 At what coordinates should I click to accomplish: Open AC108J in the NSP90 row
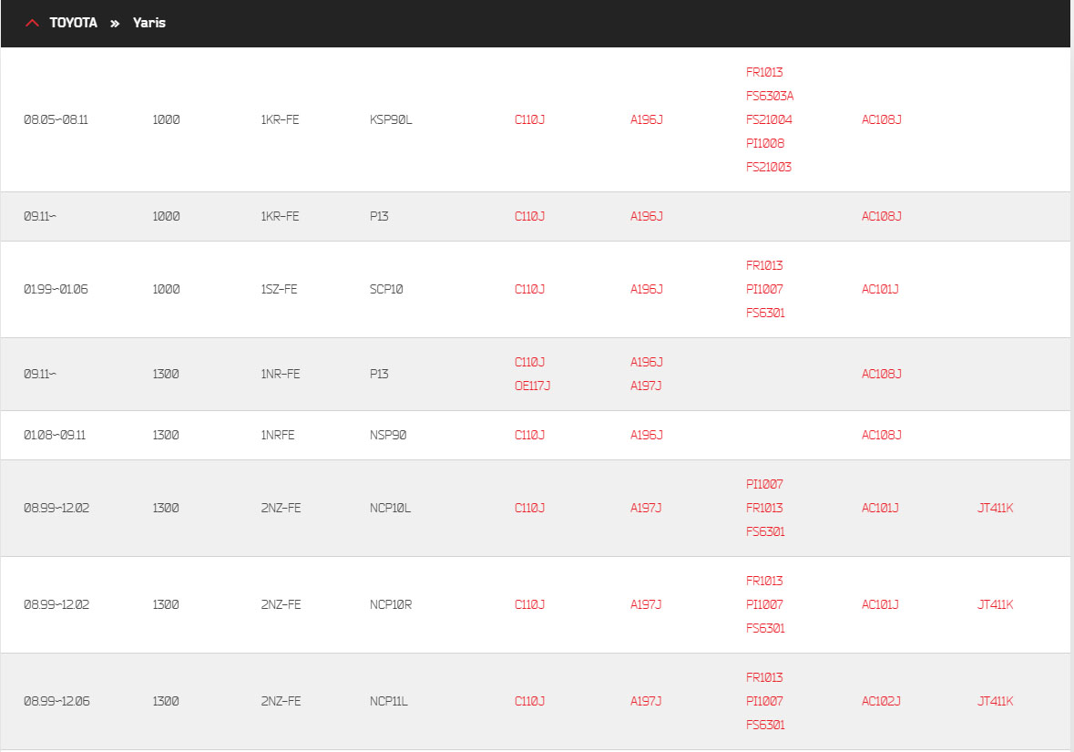pyautogui.click(x=882, y=435)
